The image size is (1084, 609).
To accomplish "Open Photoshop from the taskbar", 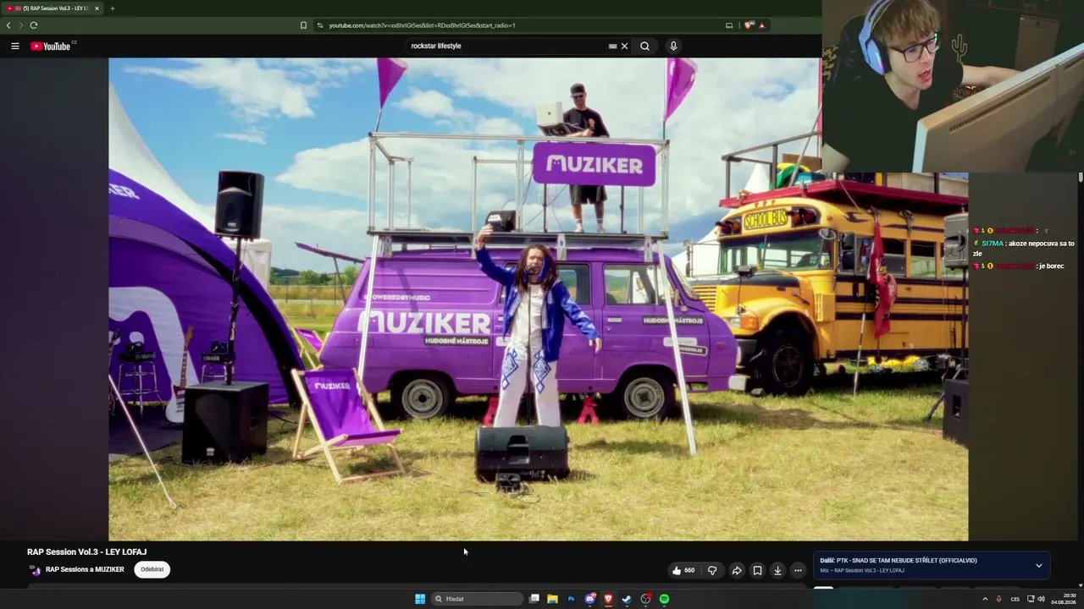I will [571, 599].
